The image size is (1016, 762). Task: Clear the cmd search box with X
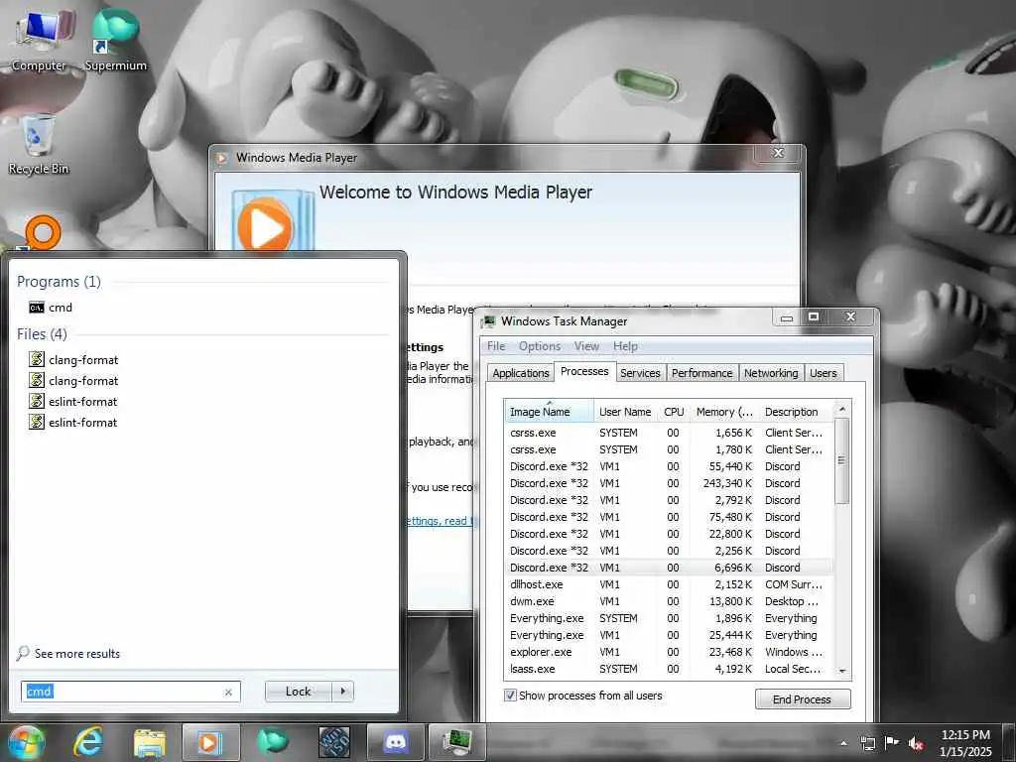(x=228, y=692)
